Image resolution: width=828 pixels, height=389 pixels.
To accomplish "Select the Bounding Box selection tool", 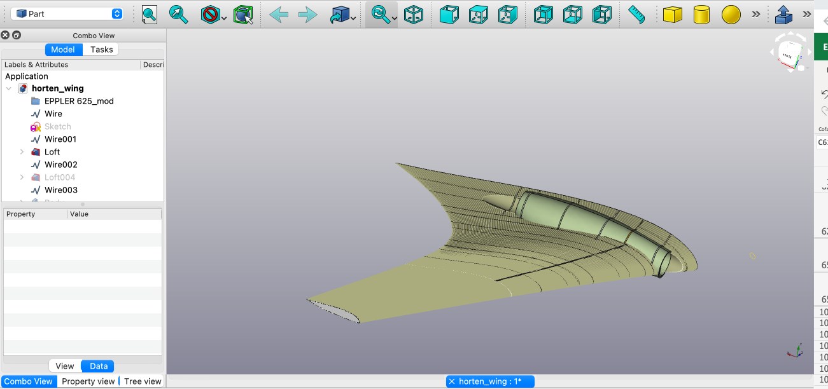I will click(242, 14).
